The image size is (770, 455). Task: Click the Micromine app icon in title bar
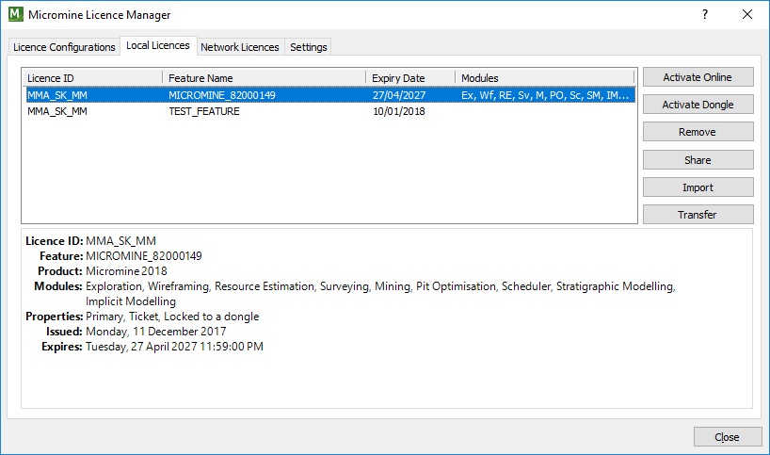point(16,14)
